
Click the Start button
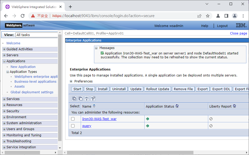77,89
